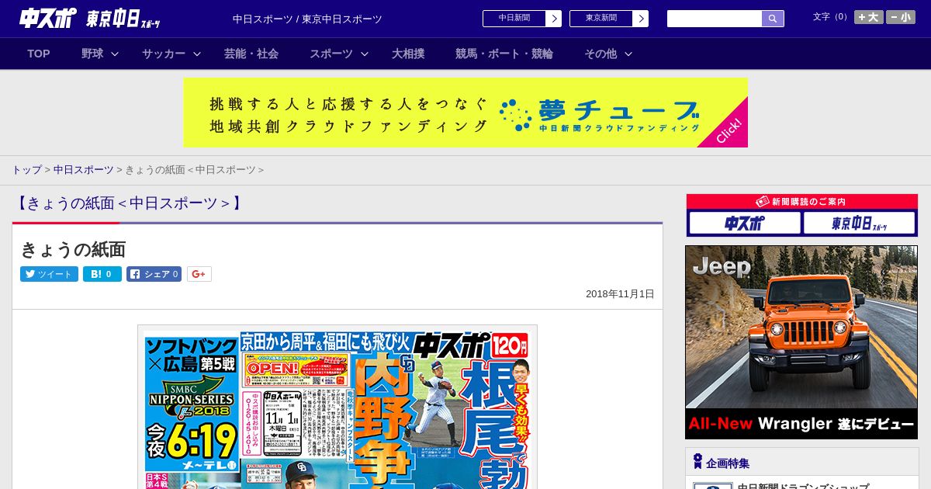Image resolution: width=931 pixels, height=489 pixels.
Task: Open the 芸能・社会 section
Action: [x=251, y=54]
